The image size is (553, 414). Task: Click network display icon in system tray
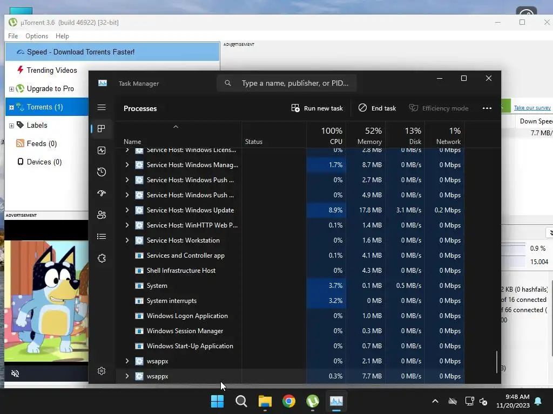tap(469, 401)
